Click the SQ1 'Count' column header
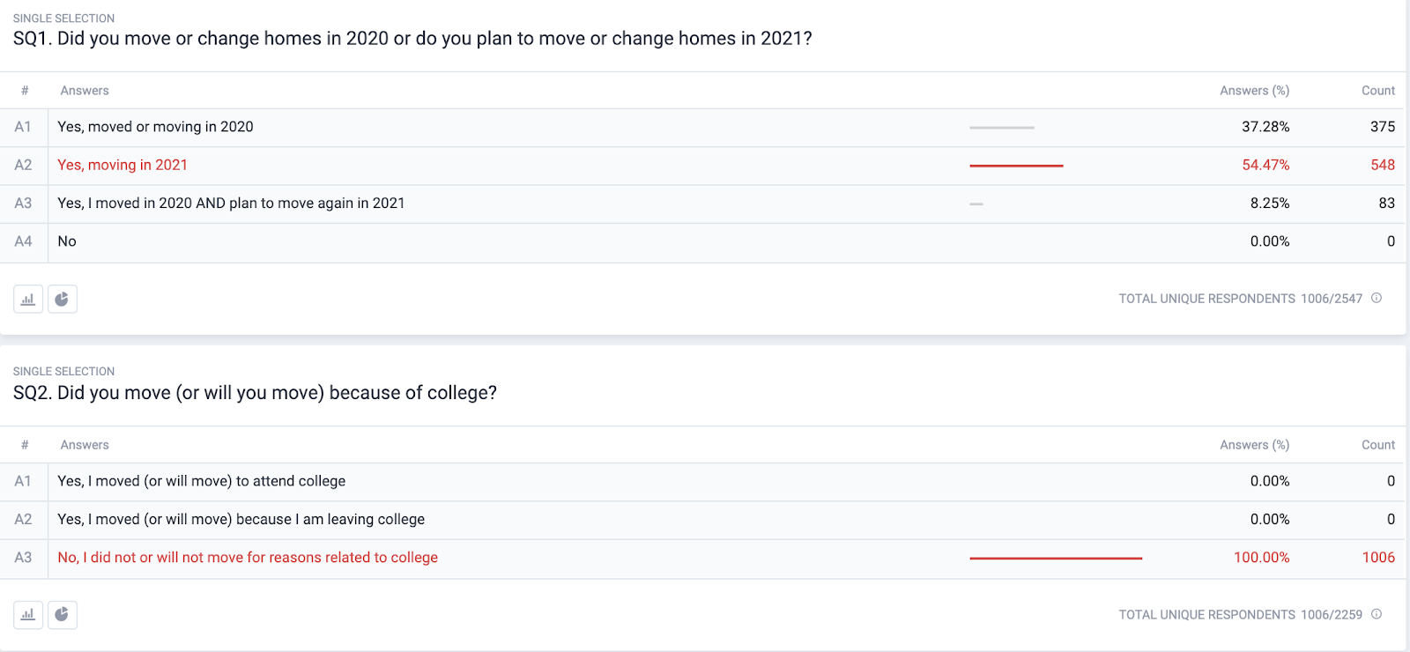Viewport: 1410px width, 652px height. tap(1378, 91)
